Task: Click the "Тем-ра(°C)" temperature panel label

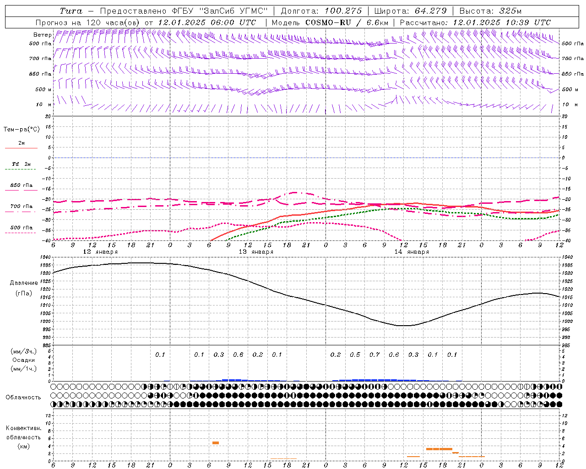Action: coord(22,130)
